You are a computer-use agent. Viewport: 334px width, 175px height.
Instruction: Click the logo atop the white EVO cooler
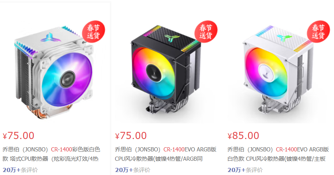[x=285, y=38]
